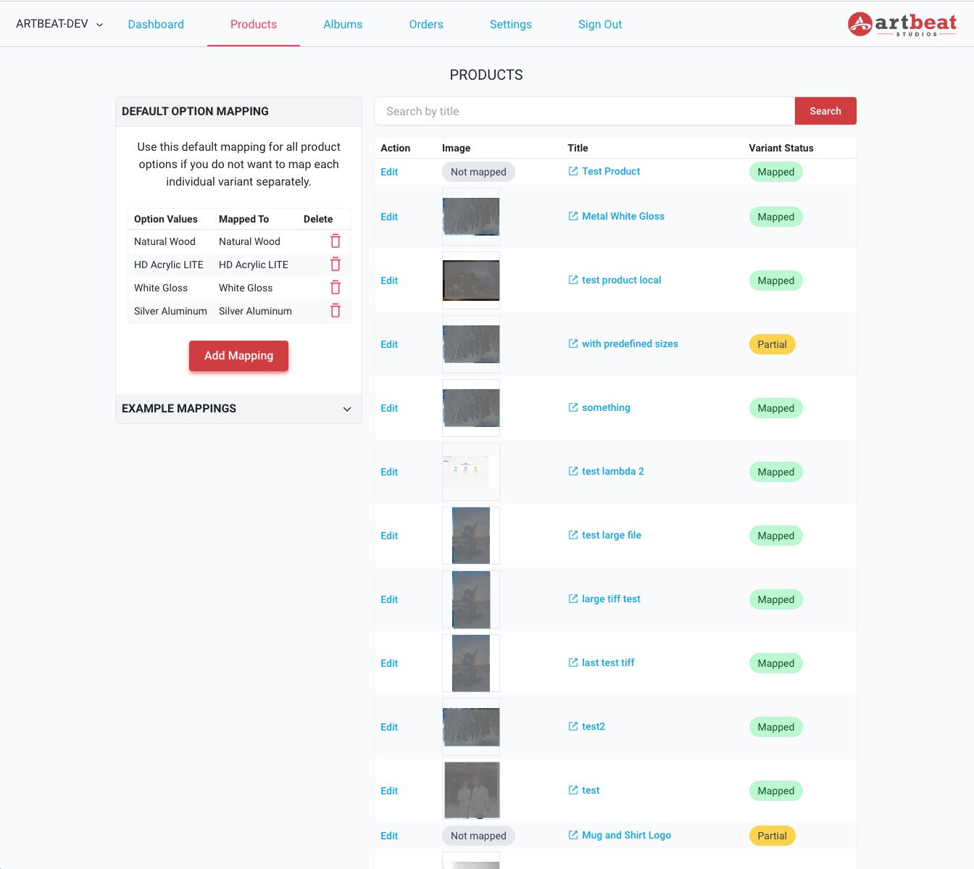Screen dimensions: 974x869
Task: Expand the Example Mappings section
Action: (238, 409)
